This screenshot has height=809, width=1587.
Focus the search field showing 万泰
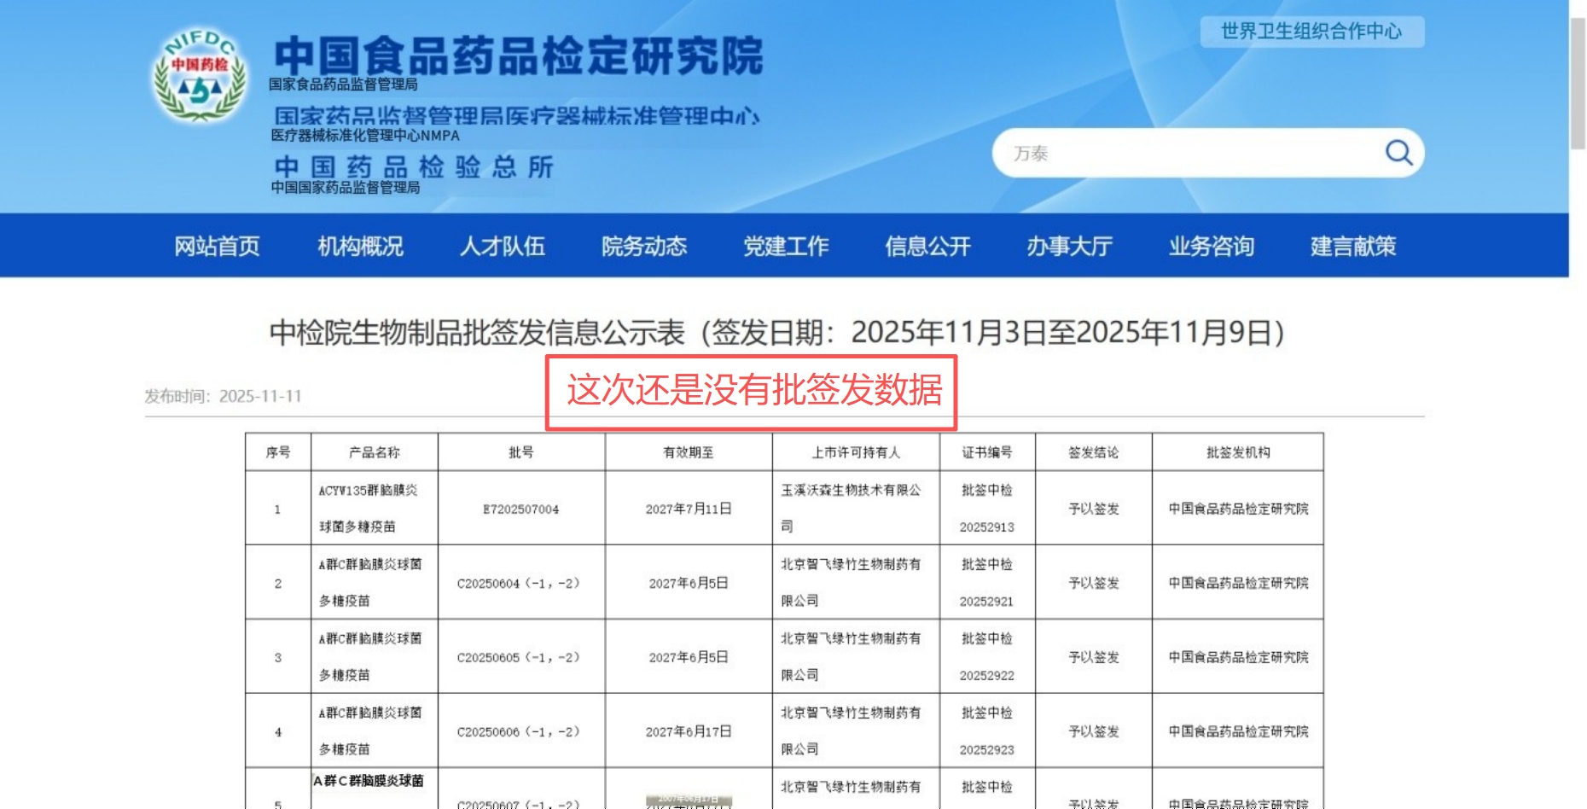click(1208, 154)
